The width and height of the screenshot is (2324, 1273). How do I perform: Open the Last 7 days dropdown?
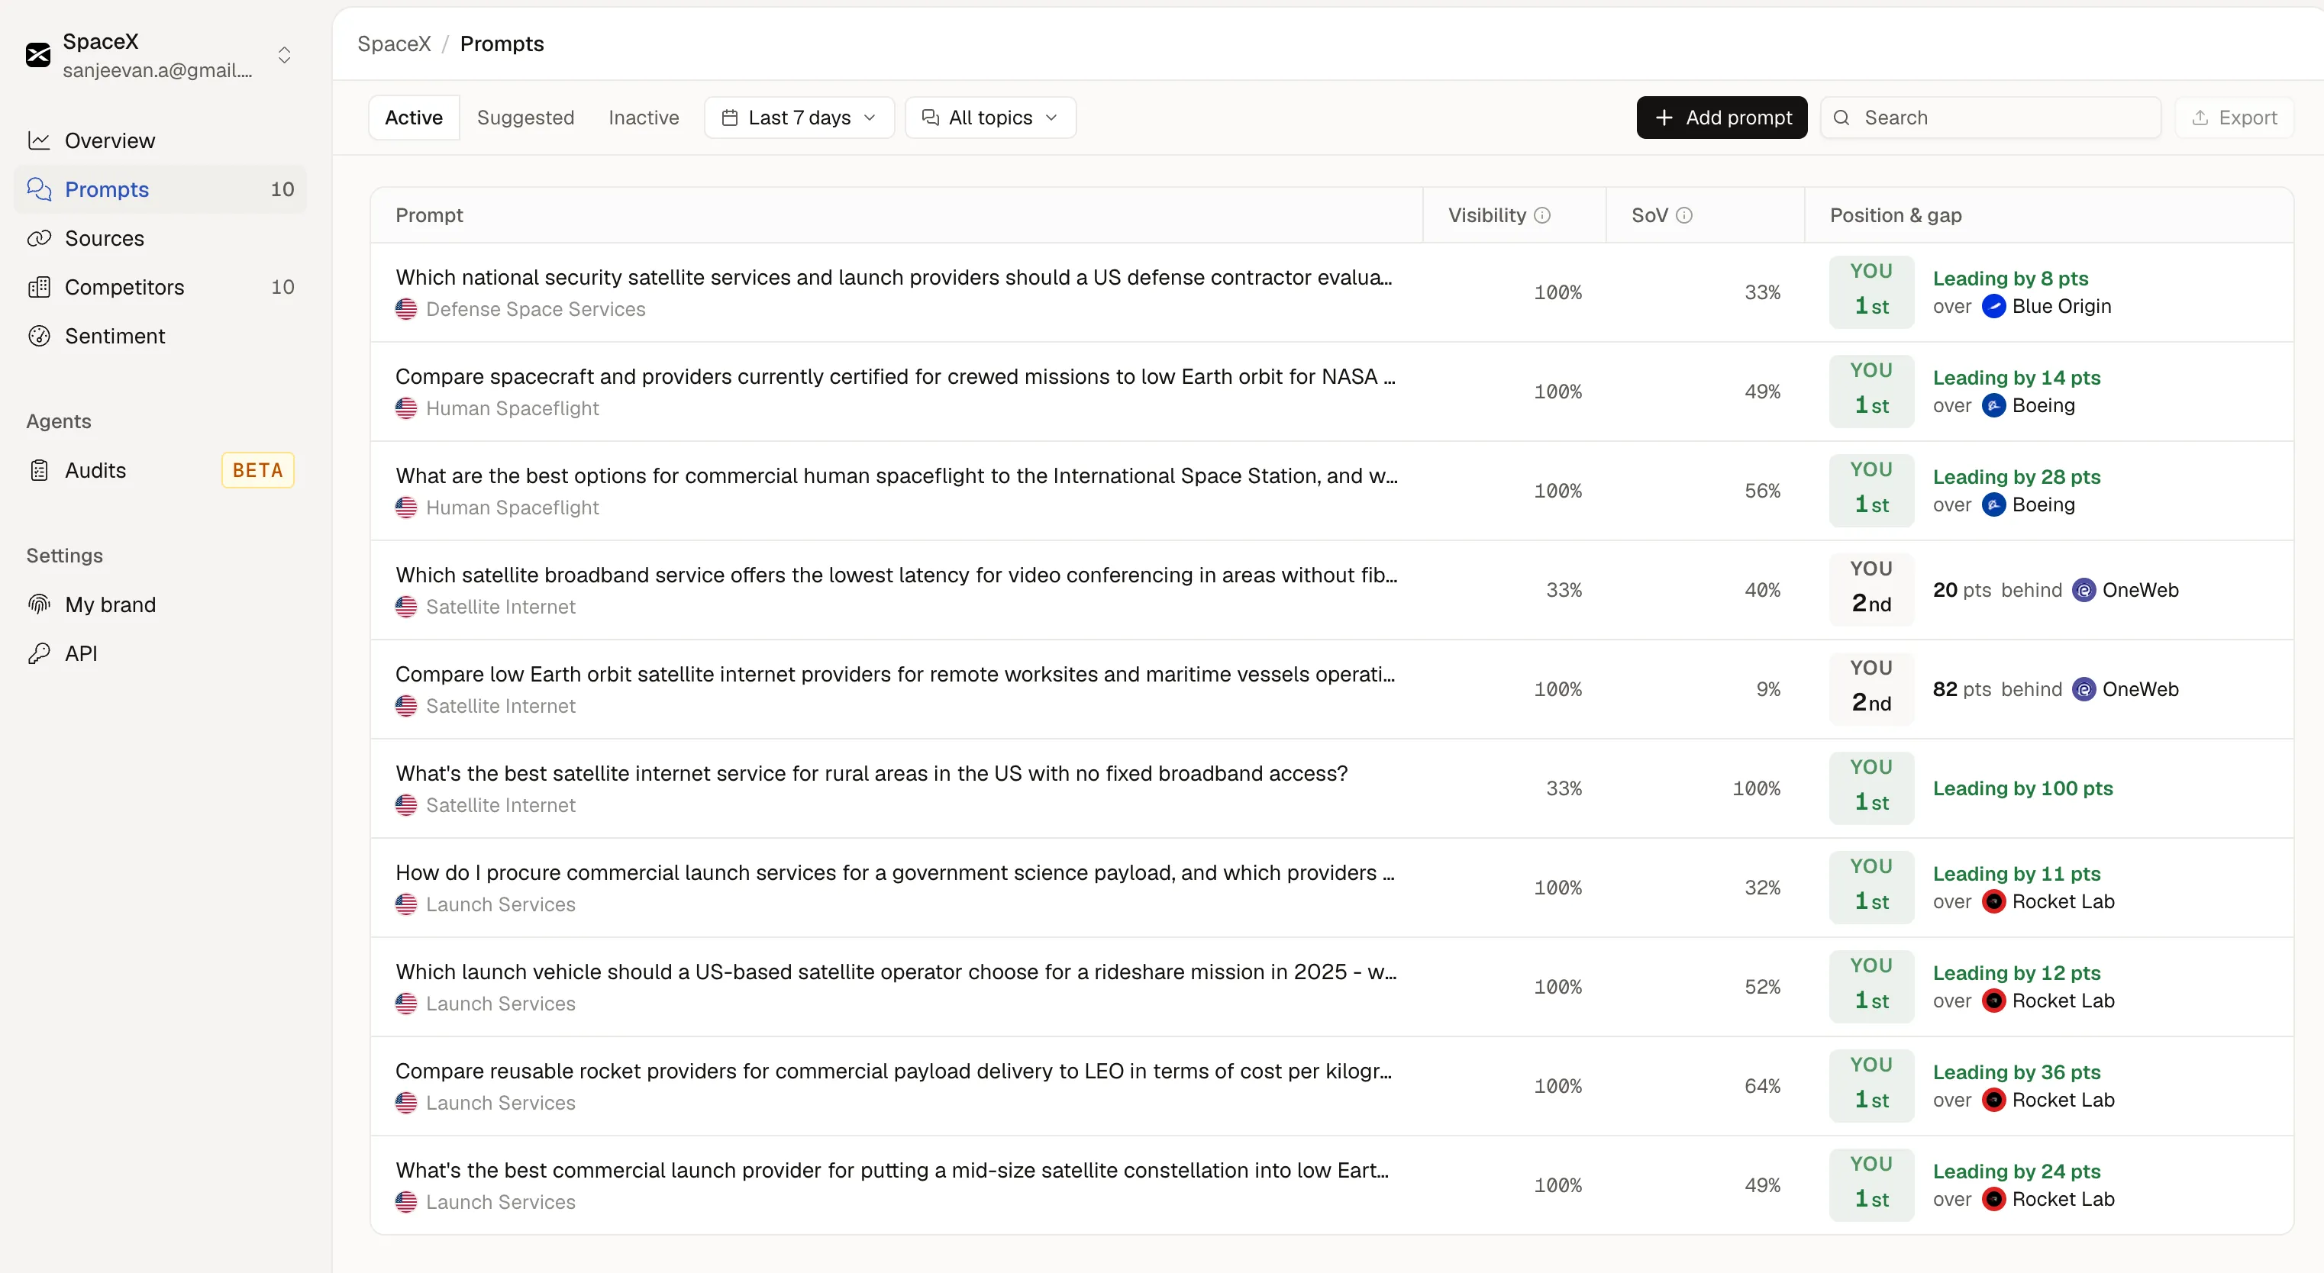tap(799, 118)
